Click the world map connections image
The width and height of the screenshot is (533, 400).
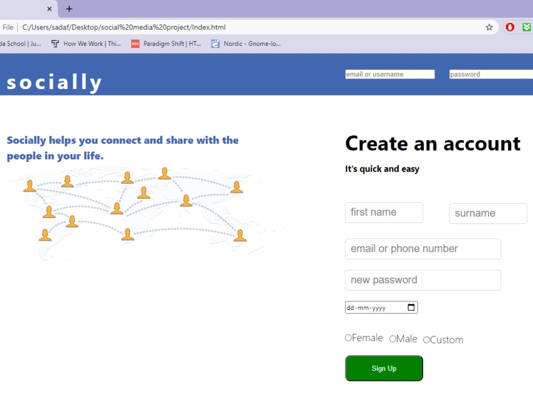pos(146,214)
